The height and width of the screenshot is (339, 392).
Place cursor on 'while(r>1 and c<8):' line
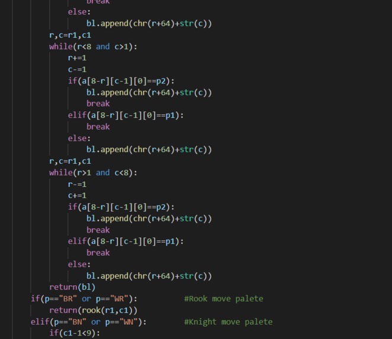tap(93, 173)
